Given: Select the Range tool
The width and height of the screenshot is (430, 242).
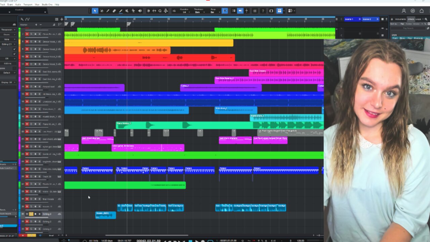Looking at the screenshot, I should click(x=102, y=11).
